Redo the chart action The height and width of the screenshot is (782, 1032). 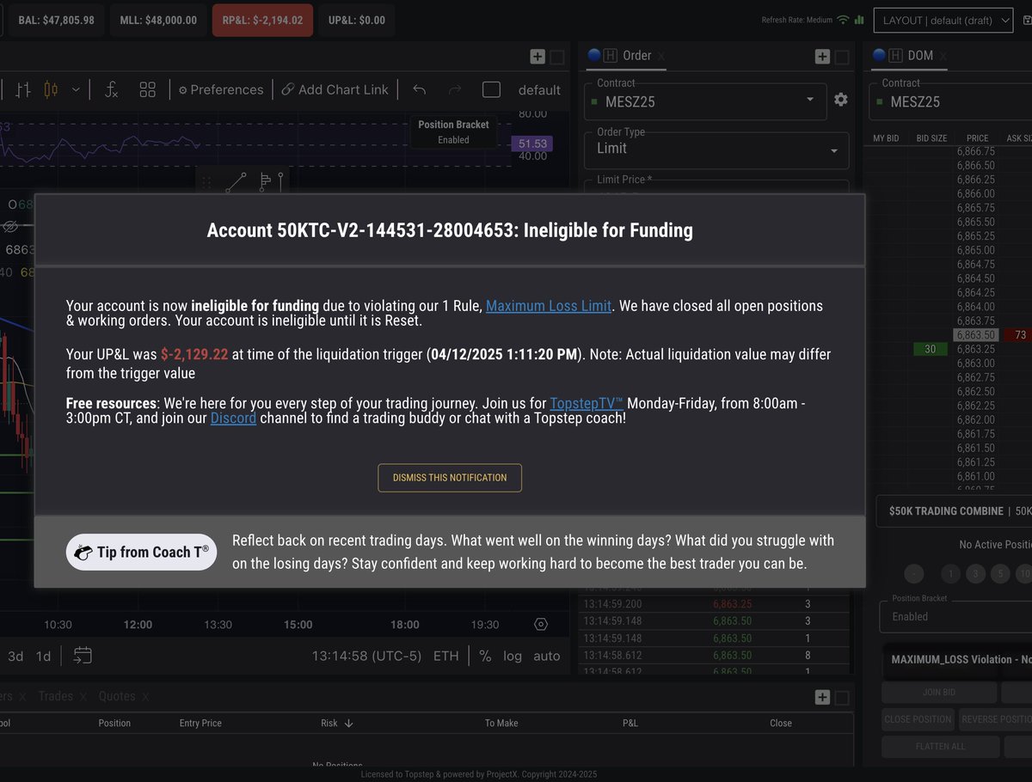[456, 89]
